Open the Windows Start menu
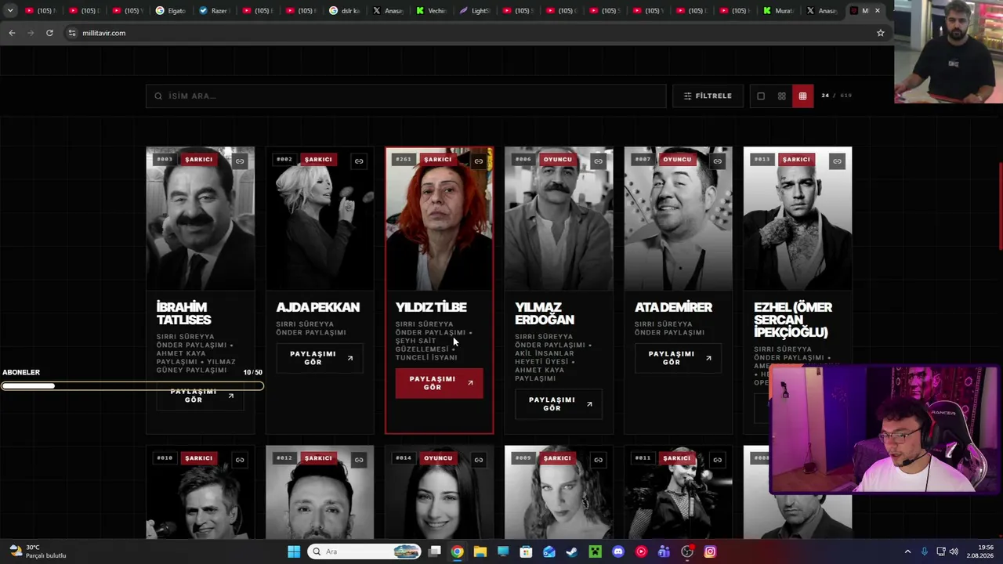 [294, 551]
